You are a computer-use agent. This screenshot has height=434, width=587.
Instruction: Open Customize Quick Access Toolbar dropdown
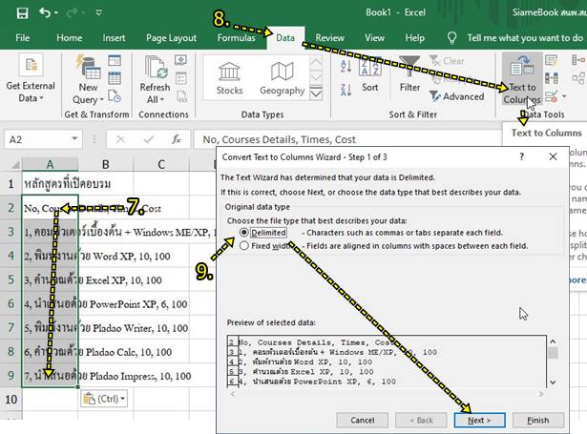point(99,12)
